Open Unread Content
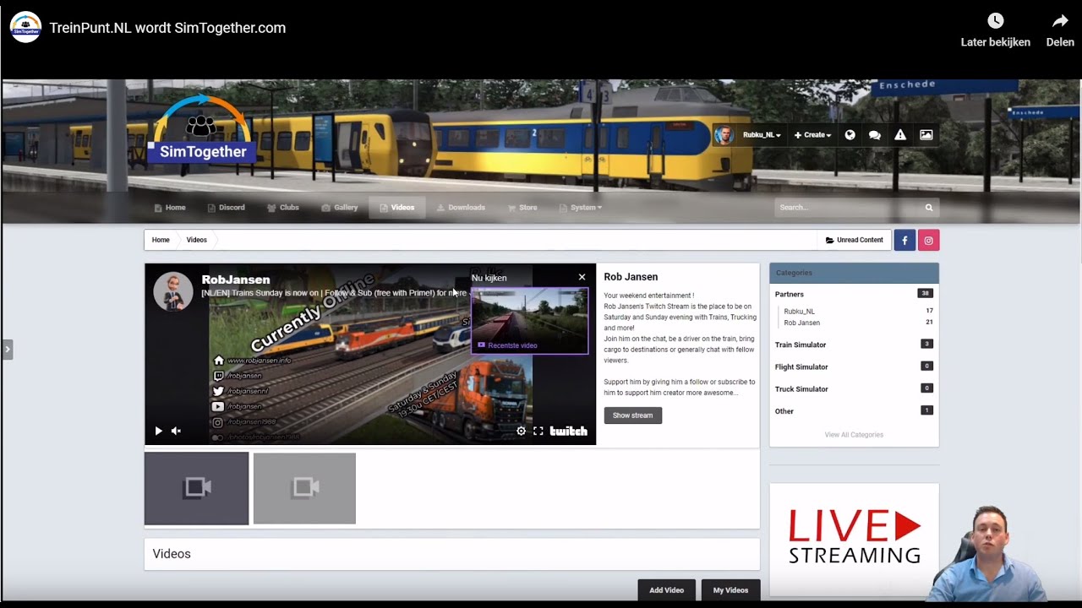Image resolution: width=1082 pixels, height=608 pixels. tap(854, 240)
